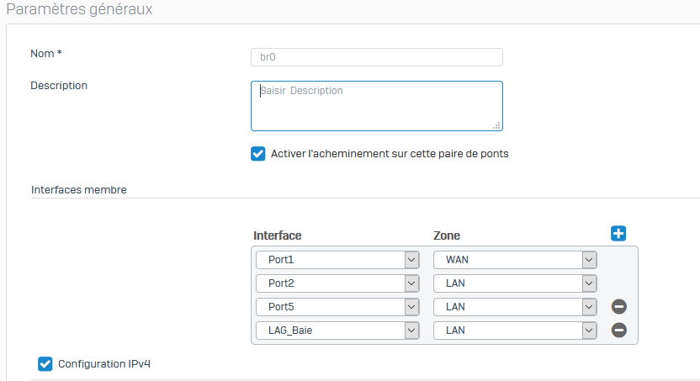Open the Port1 interface dropdown
700x381 pixels.
(x=337, y=260)
